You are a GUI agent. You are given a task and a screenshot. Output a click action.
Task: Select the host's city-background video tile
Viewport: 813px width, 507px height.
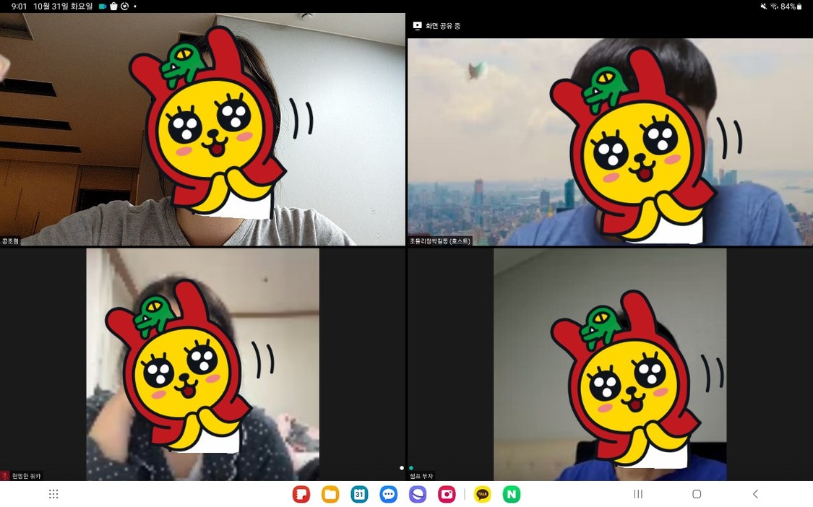(x=610, y=142)
